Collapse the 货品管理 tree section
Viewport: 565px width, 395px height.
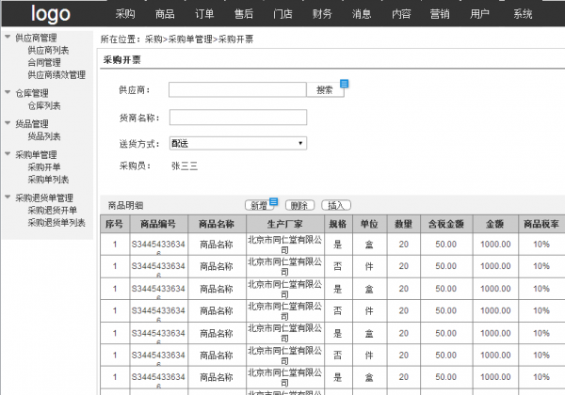click(x=8, y=122)
